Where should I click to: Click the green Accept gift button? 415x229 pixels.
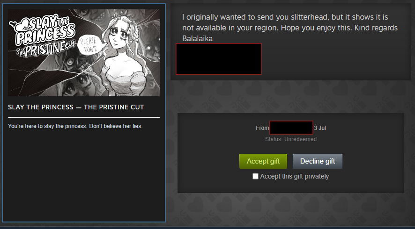point(263,161)
